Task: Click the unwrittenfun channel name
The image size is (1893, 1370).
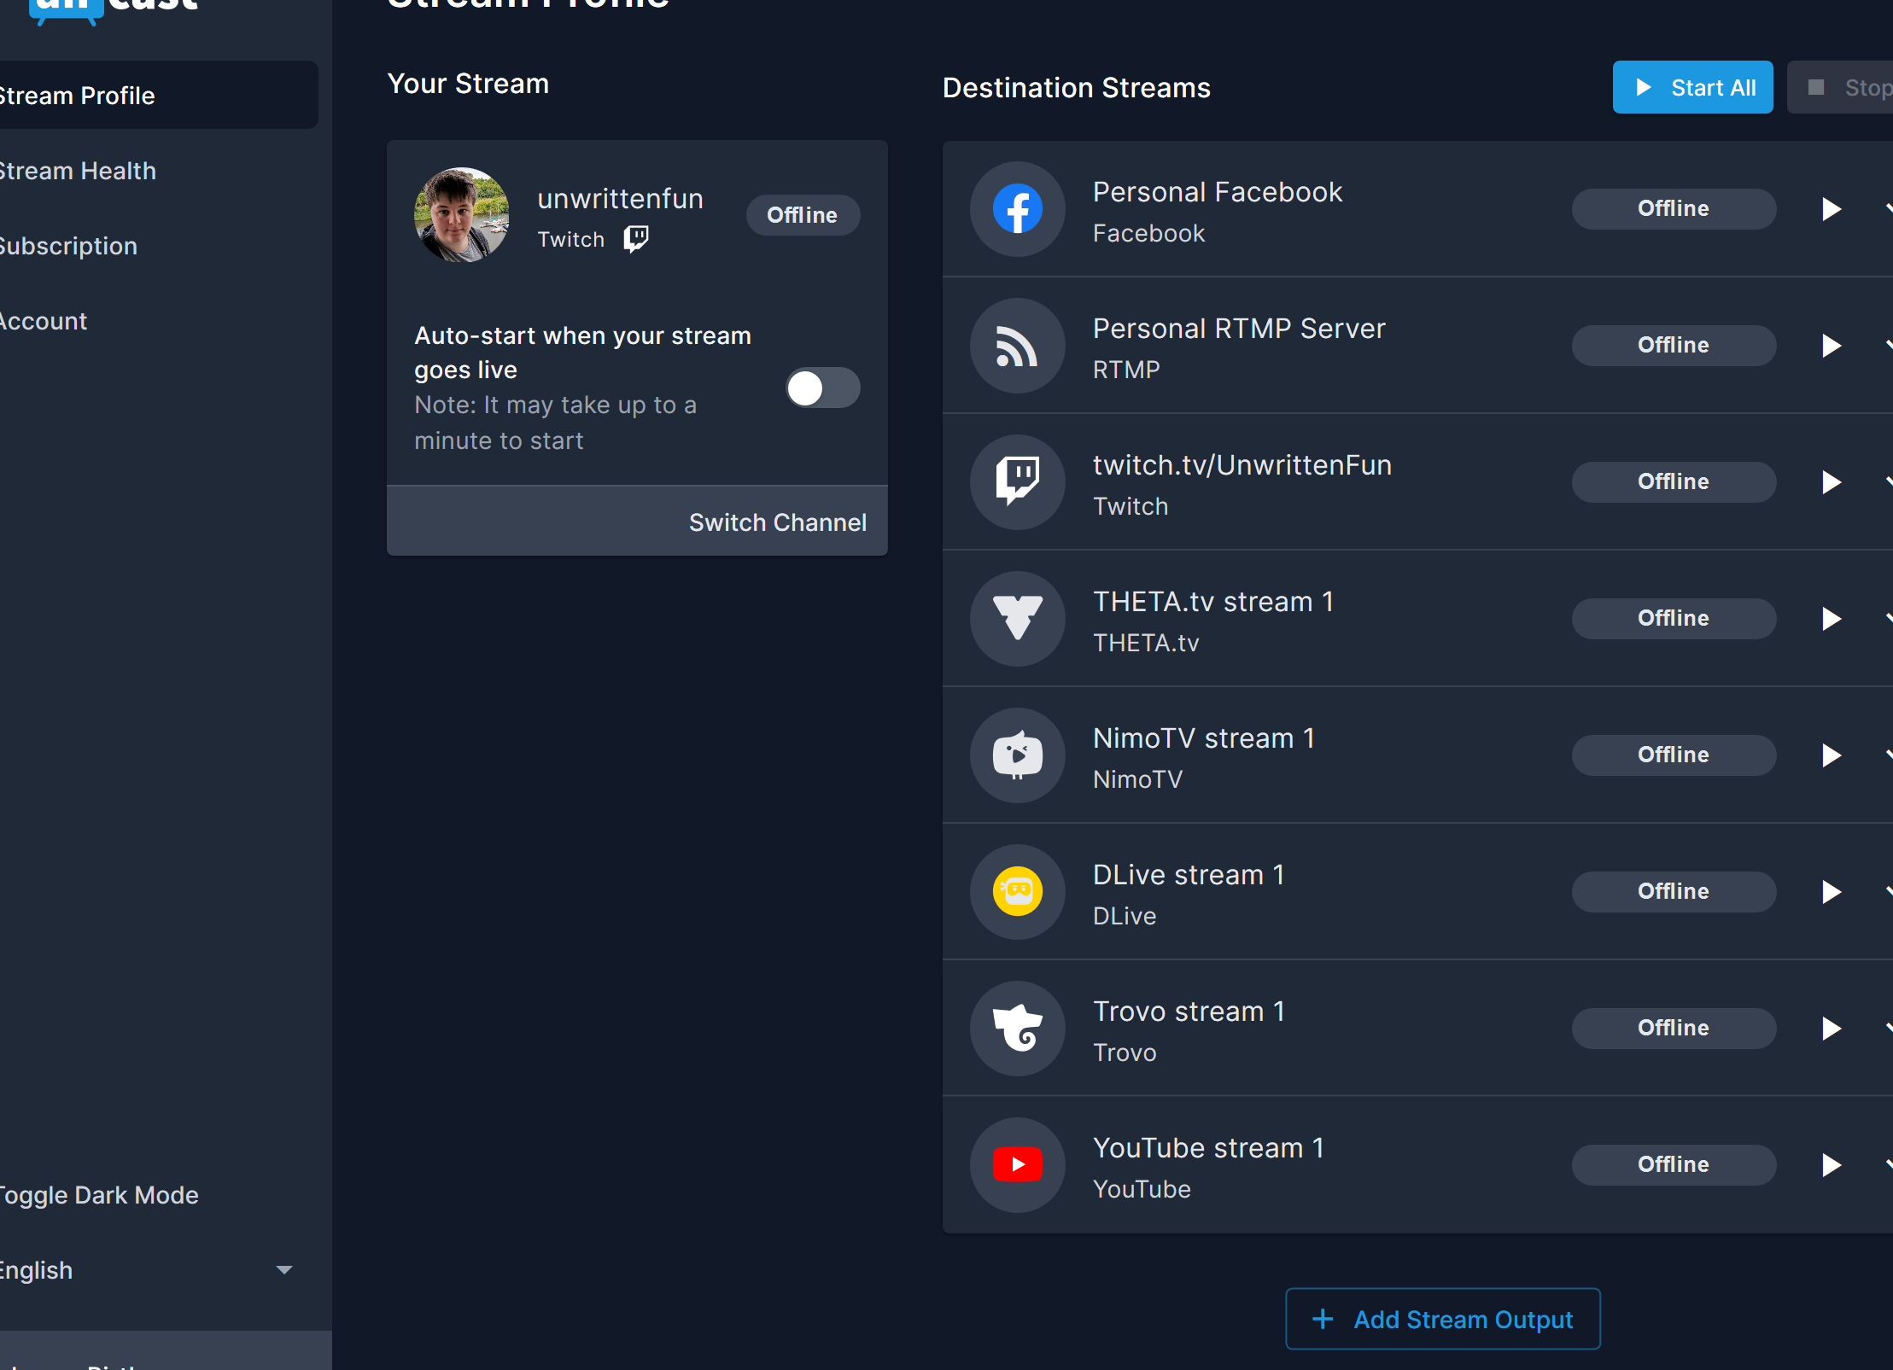Action: (621, 199)
